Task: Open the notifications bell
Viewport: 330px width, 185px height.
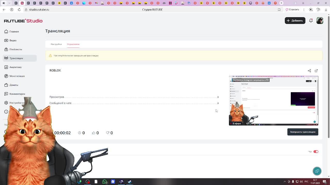Action: (x=311, y=21)
